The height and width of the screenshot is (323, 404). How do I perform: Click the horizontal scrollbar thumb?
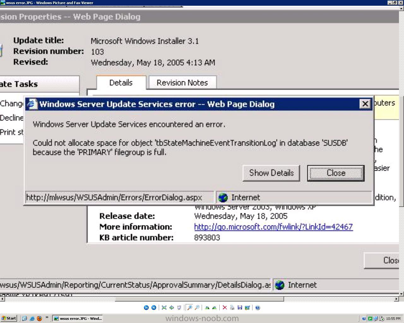(199, 299)
